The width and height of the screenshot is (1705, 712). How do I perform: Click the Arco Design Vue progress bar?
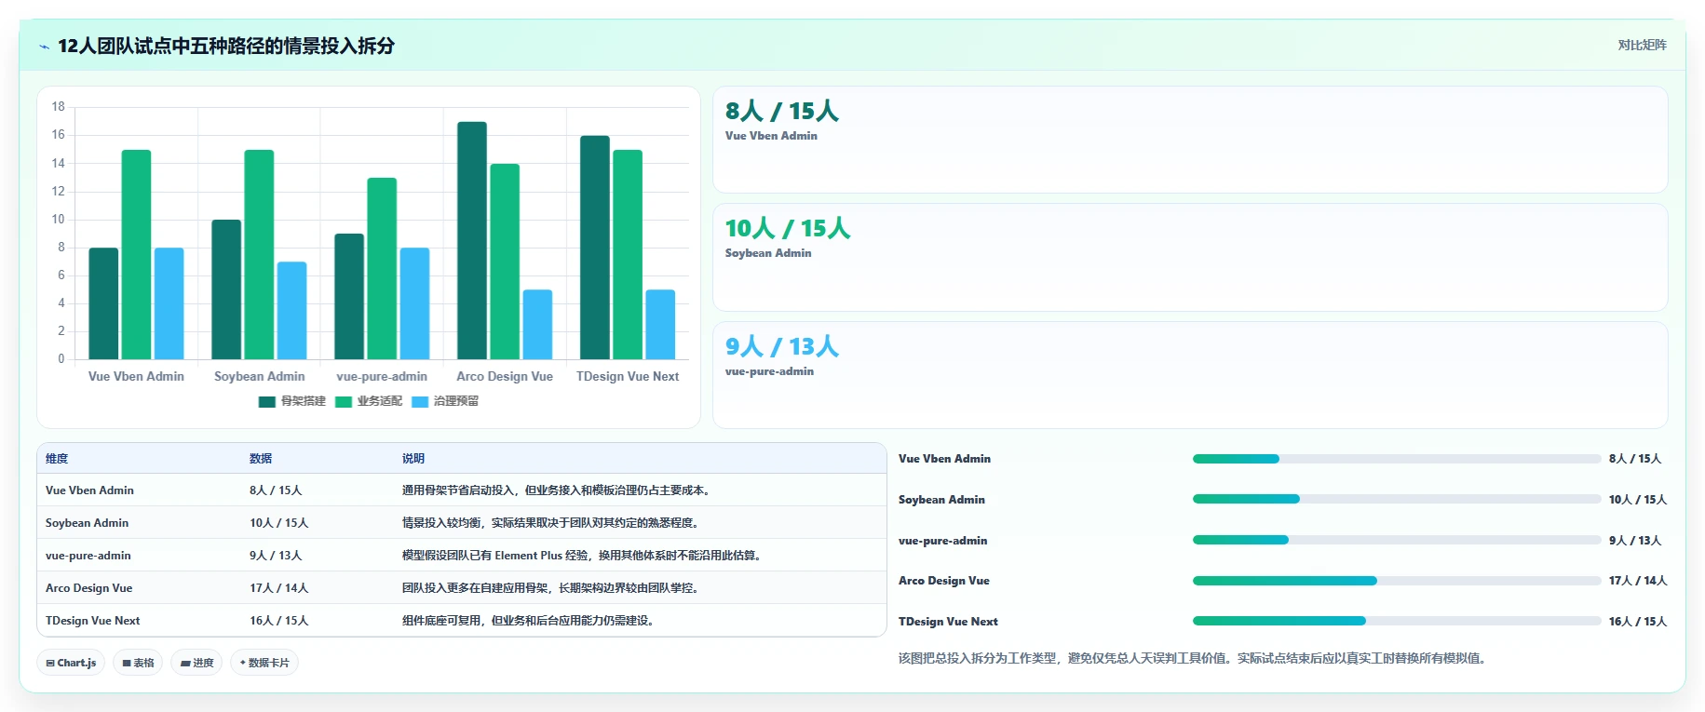pos(1397,581)
